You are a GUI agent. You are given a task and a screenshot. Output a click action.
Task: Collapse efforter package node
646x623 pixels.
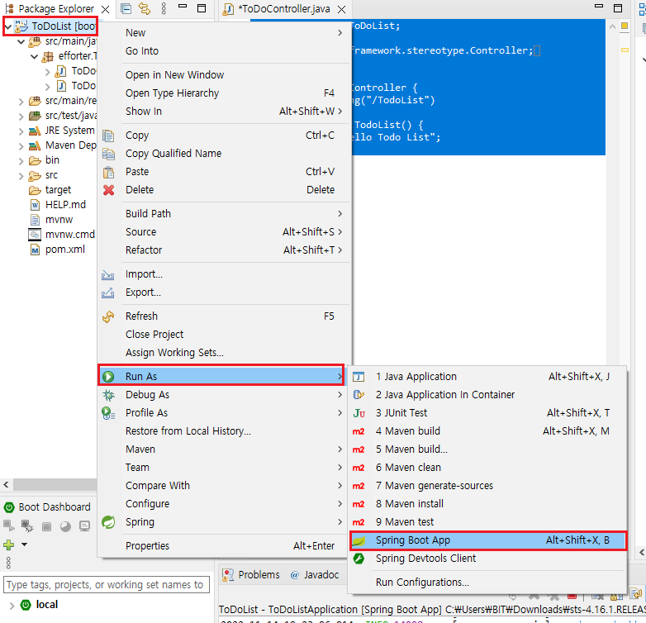[34, 56]
